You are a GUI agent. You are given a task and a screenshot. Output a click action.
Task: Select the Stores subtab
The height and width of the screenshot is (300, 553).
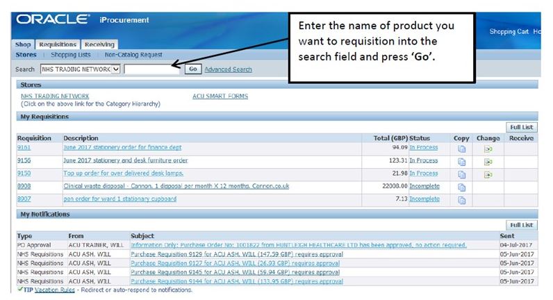(x=26, y=55)
